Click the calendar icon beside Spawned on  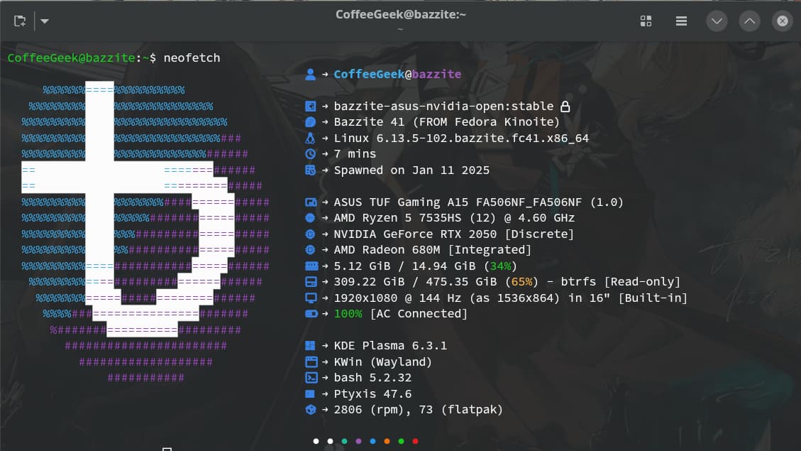click(x=310, y=170)
